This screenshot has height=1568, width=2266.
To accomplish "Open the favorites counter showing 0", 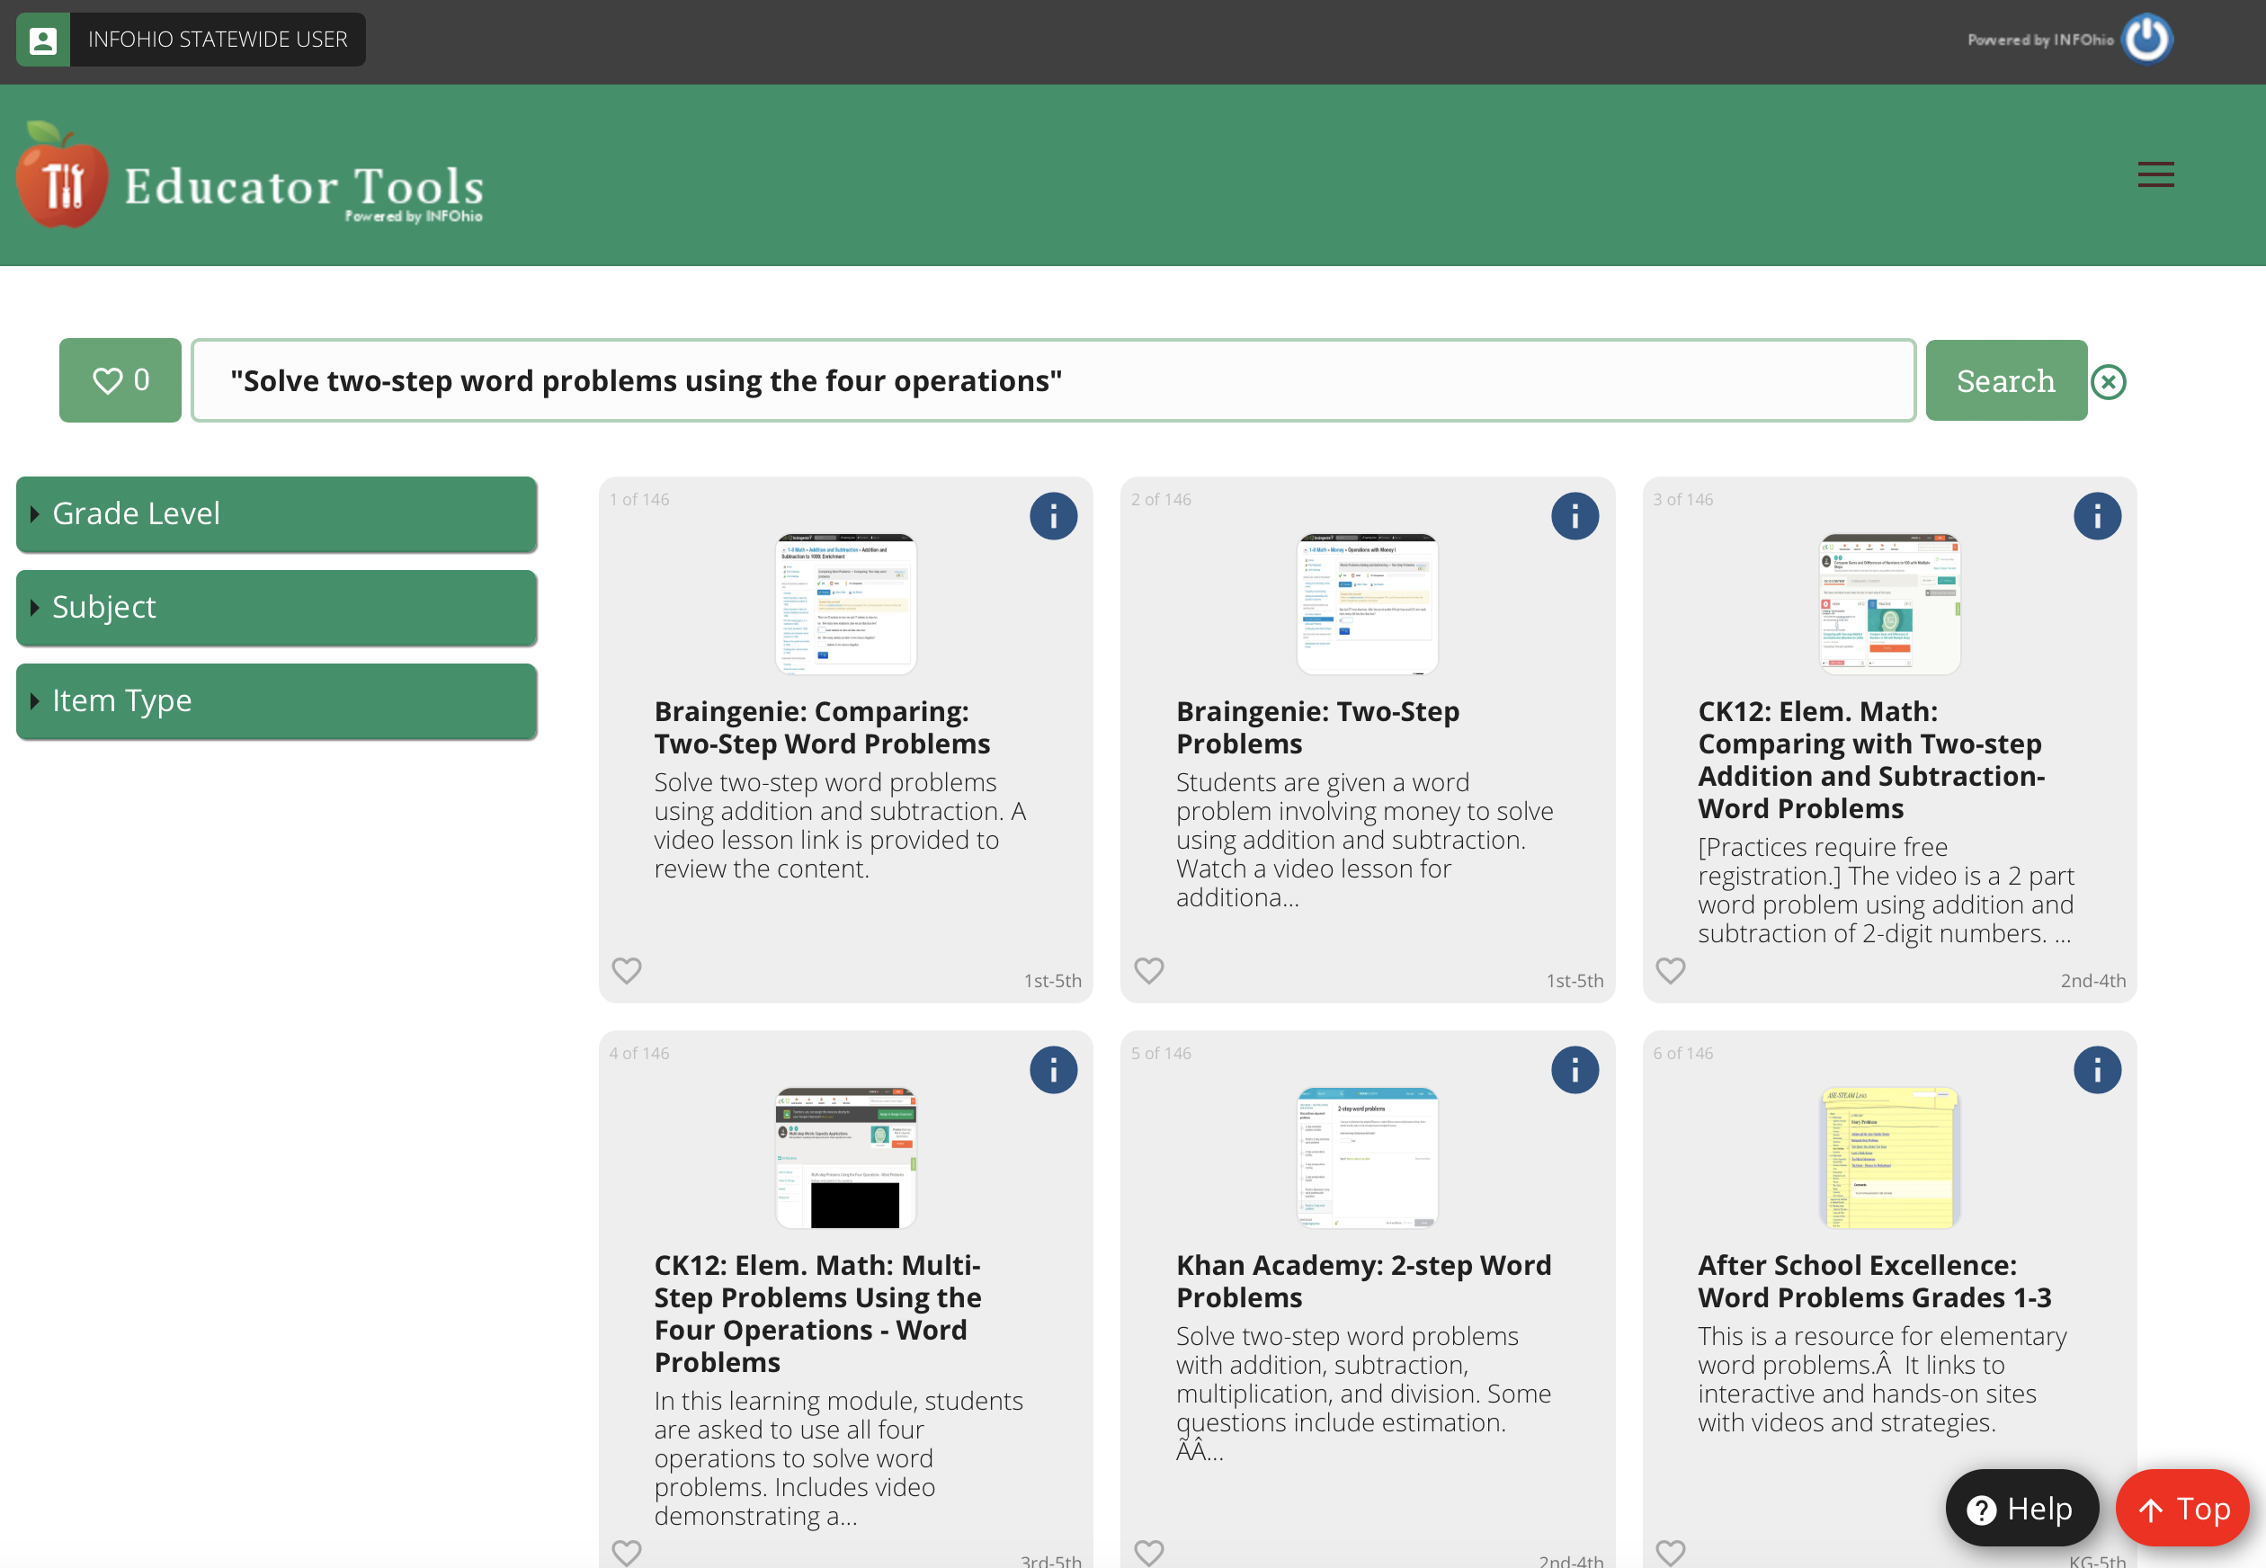I will (x=120, y=380).
